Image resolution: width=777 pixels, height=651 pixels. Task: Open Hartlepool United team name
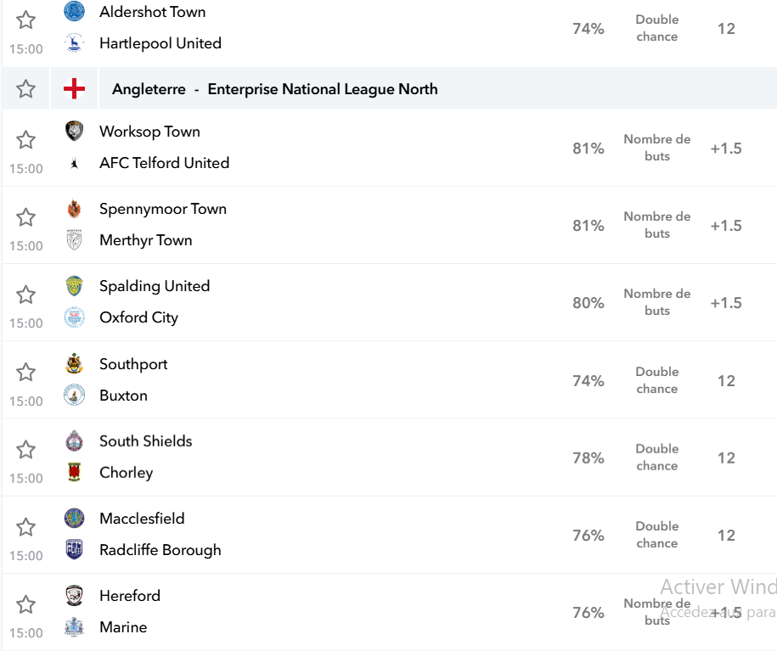[x=160, y=43]
